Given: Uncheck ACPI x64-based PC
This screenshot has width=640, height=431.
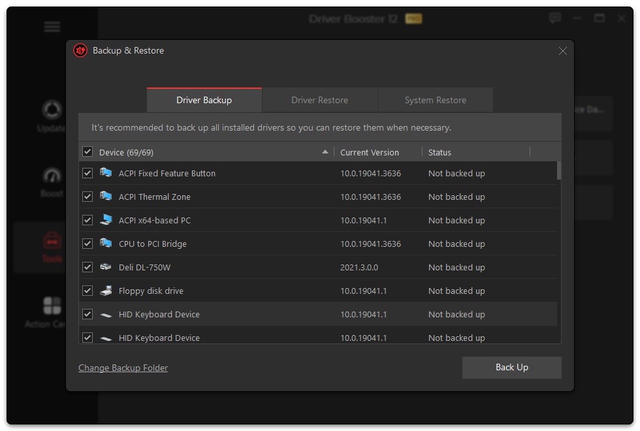Looking at the screenshot, I should (x=88, y=221).
